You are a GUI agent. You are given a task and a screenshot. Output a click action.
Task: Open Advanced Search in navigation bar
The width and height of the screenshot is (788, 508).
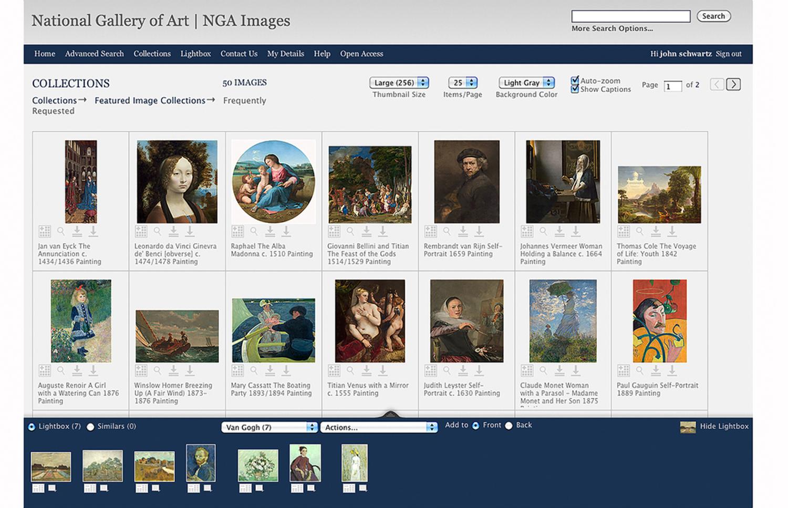95,54
